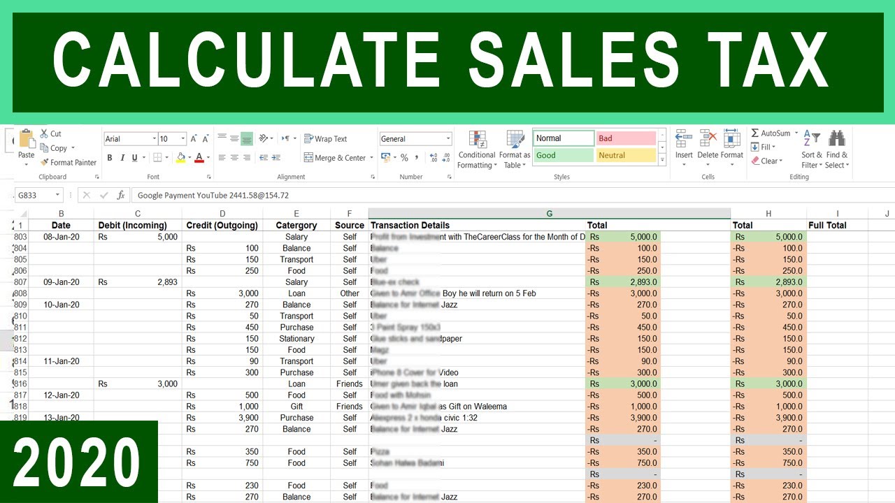
Task: Click Merge & Center
Action: point(334,158)
